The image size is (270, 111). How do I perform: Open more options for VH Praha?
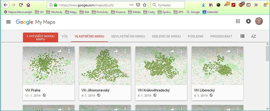(69, 51)
